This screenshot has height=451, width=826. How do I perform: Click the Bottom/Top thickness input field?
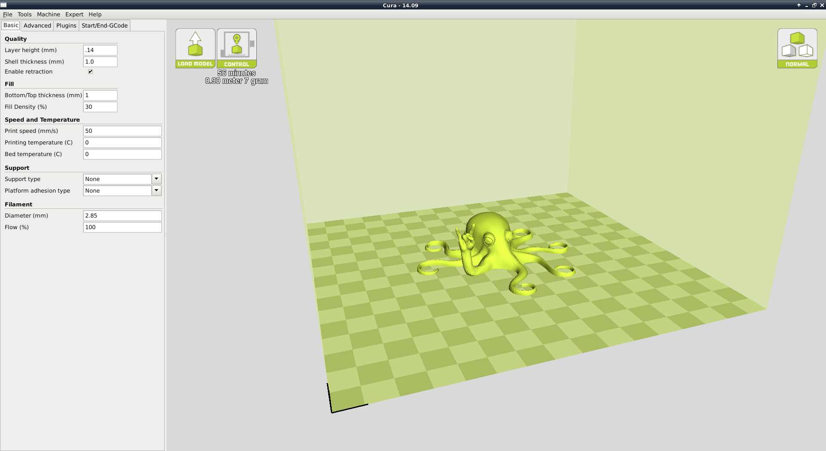(100, 95)
